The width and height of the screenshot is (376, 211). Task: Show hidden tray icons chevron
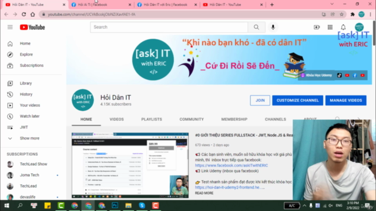click(x=304, y=206)
